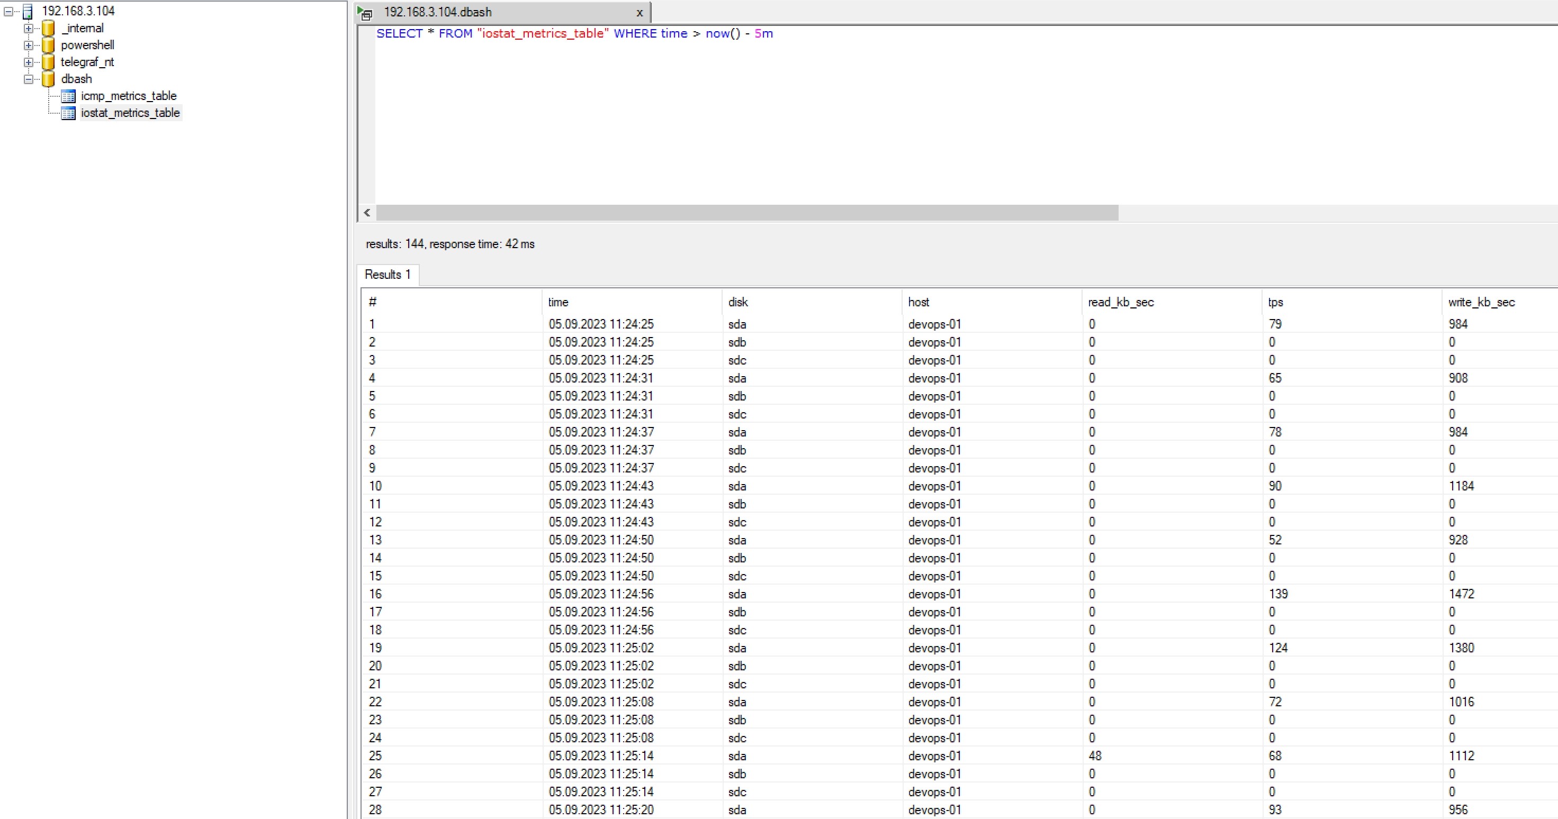Select write_kb_sec value 1184 in row 10

[x=1461, y=486]
